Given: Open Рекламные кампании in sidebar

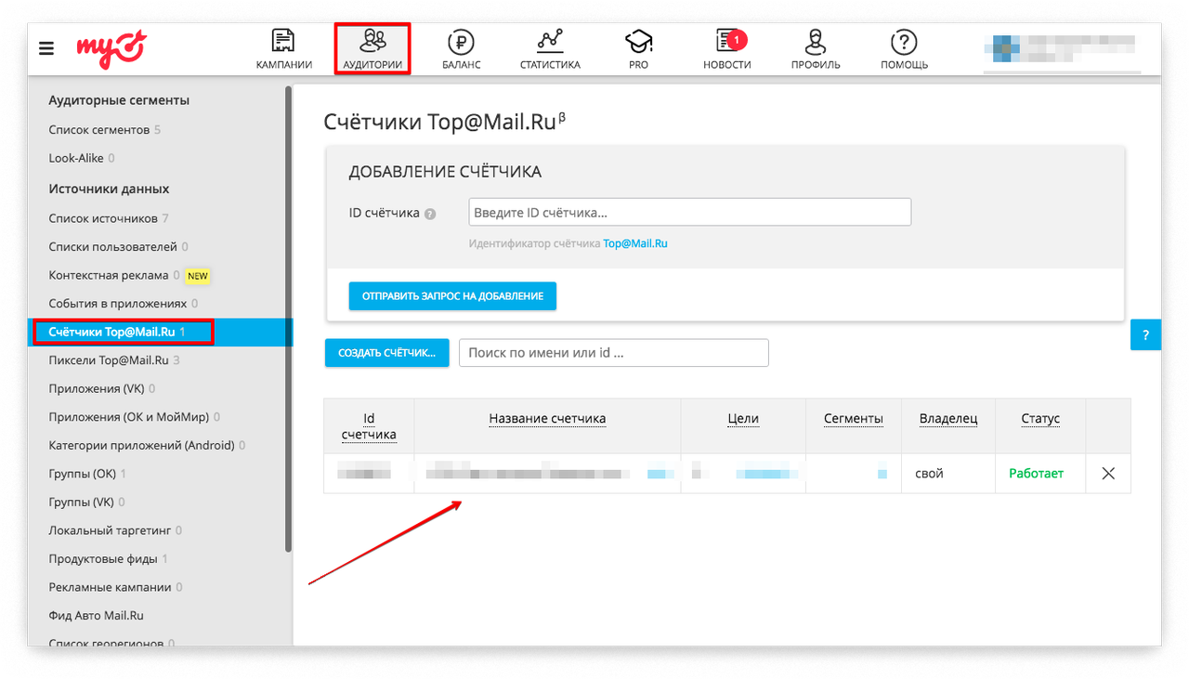Looking at the screenshot, I should [x=115, y=587].
